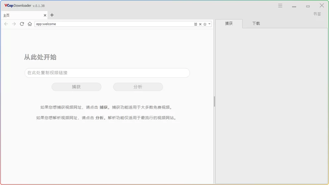Click the reload page icon
329x185 pixels.
pos(22,24)
